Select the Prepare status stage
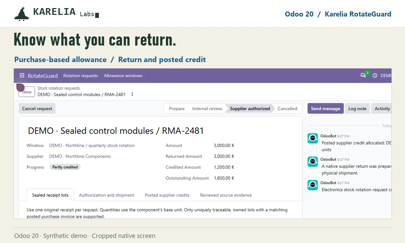Screen dimensions: 405x243 [x=177, y=109]
